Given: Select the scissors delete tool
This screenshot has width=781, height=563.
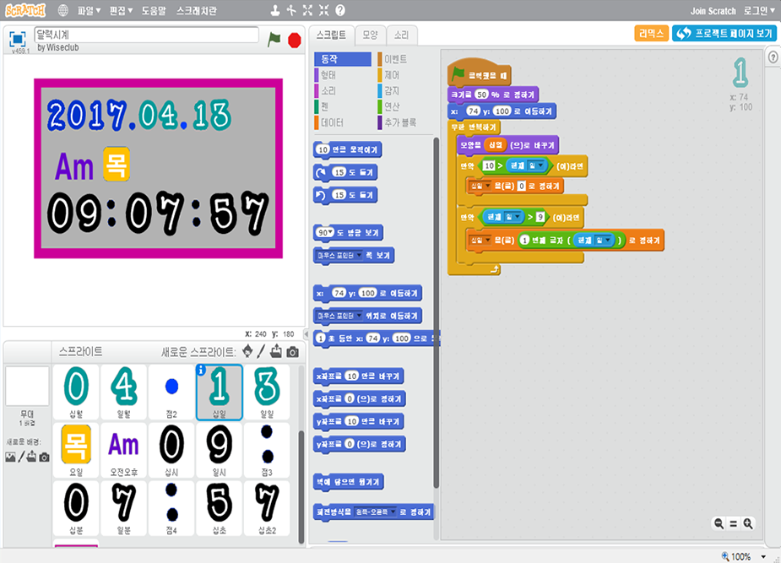Looking at the screenshot, I should [290, 11].
